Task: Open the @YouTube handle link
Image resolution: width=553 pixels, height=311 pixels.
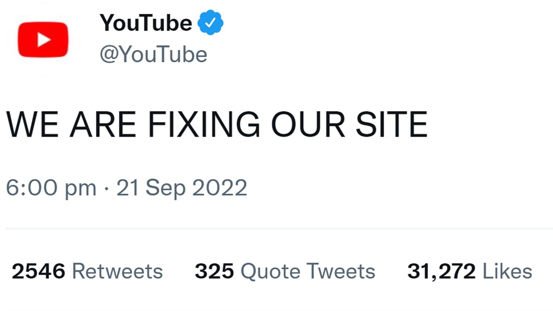Action: click(x=153, y=54)
